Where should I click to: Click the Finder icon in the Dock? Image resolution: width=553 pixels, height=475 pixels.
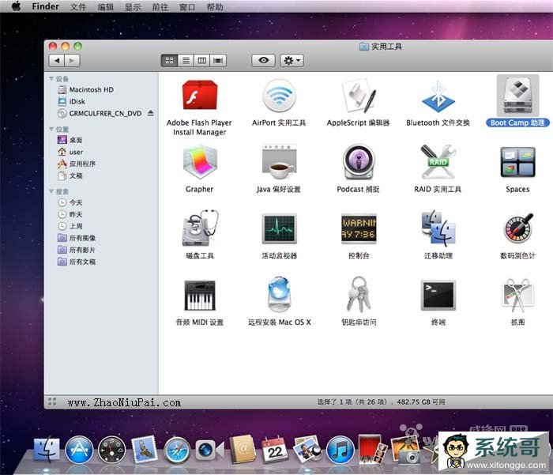pos(47,450)
